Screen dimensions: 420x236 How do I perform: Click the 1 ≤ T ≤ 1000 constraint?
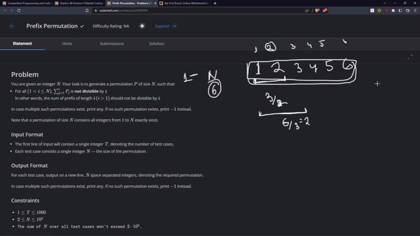[x=31, y=212]
